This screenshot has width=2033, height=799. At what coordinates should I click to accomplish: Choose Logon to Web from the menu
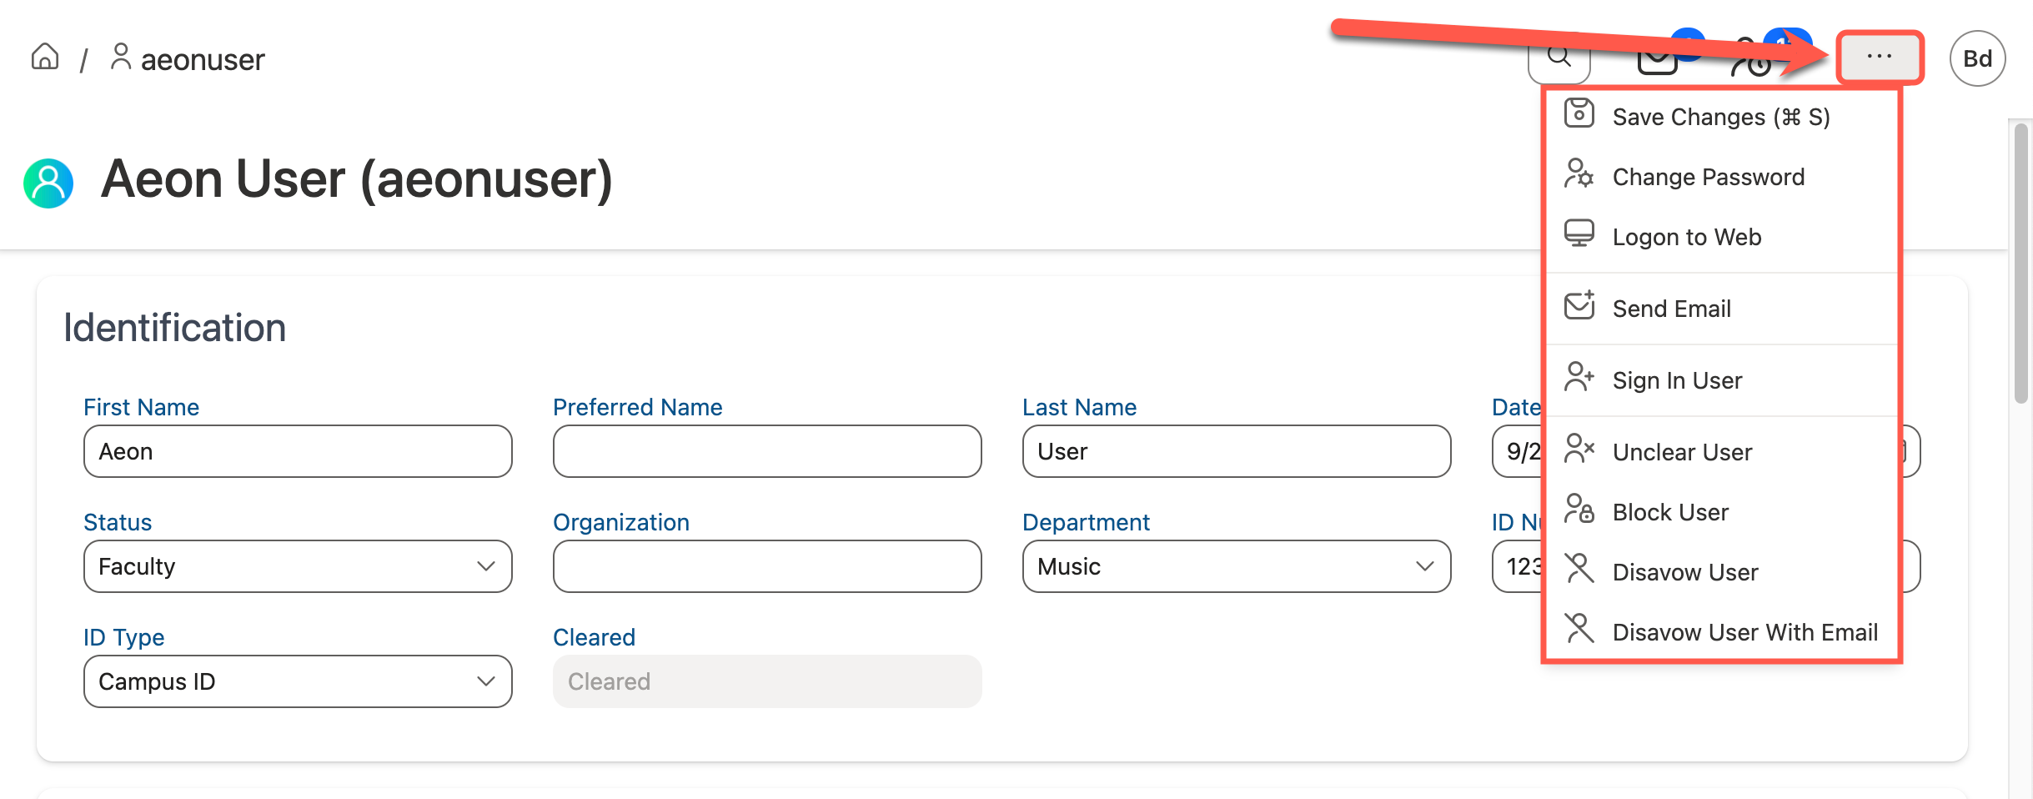click(1686, 236)
